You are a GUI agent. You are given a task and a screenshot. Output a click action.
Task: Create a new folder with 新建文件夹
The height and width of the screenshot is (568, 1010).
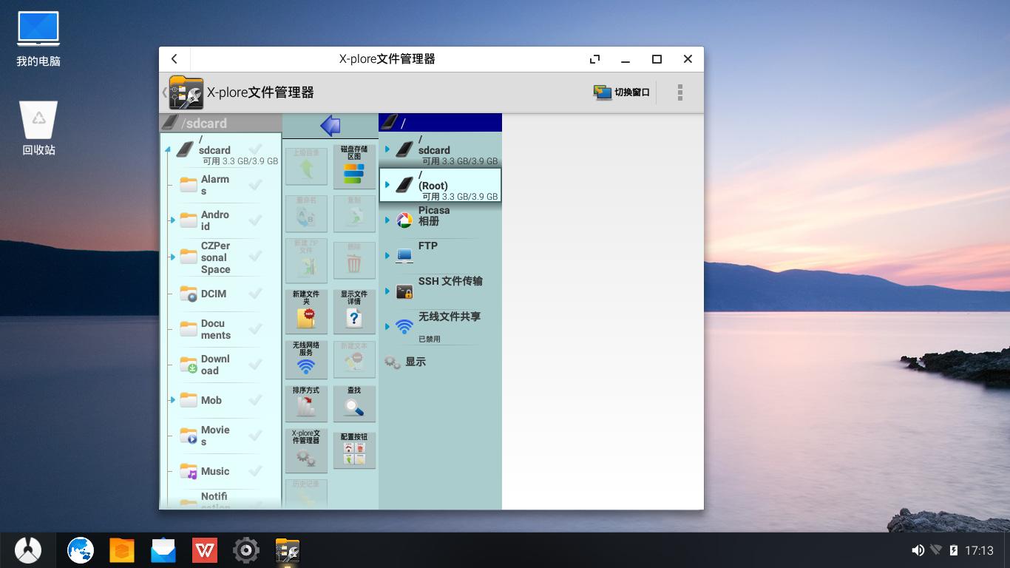pyautogui.click(x=306, y=310)
